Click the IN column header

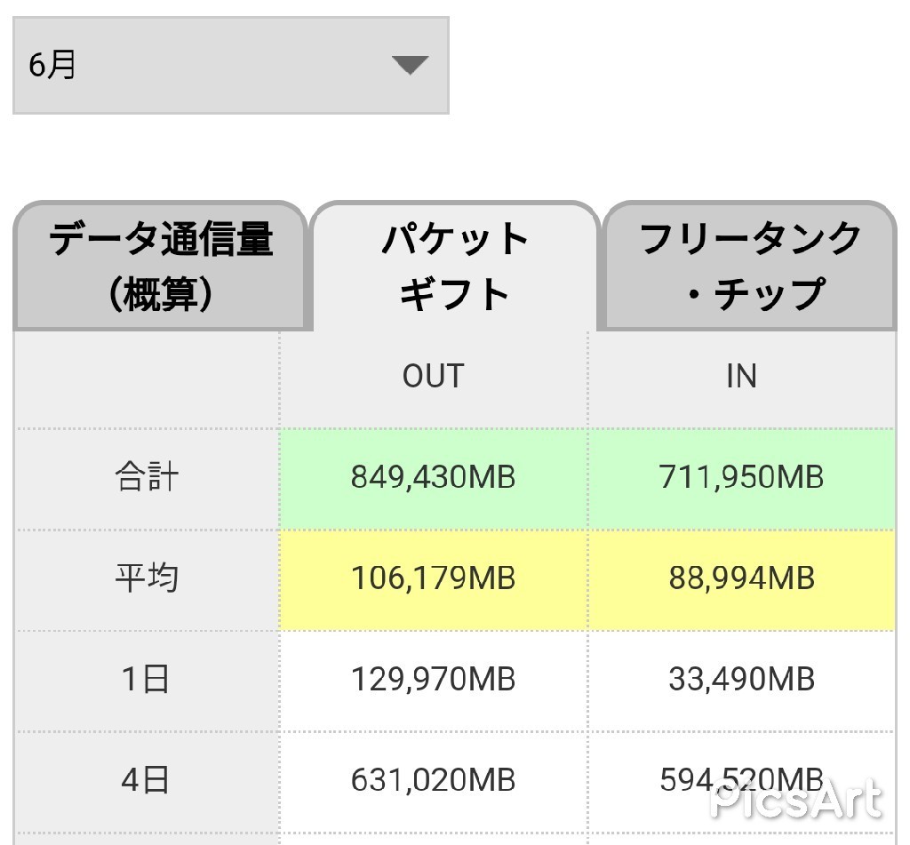point(741,377)
